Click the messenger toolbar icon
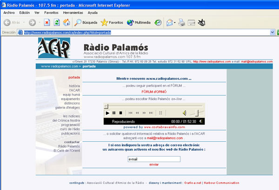Screen dimensions: 279x190 (x=202, y=23)
